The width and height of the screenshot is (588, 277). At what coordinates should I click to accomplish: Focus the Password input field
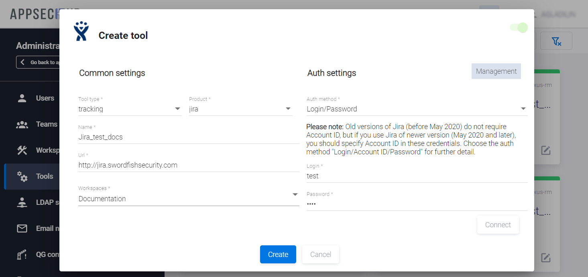(416, 204)
